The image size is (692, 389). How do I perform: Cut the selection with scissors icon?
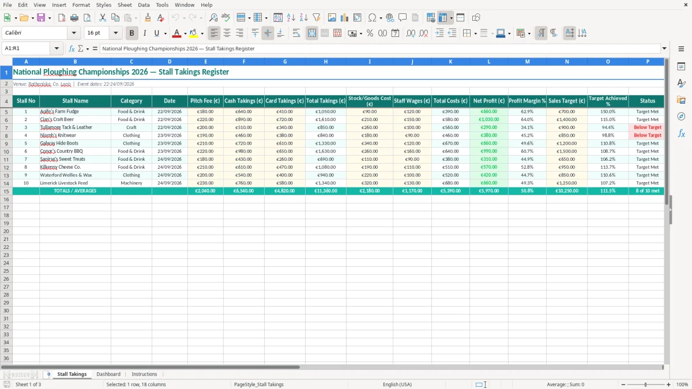[x=103, y=18]
